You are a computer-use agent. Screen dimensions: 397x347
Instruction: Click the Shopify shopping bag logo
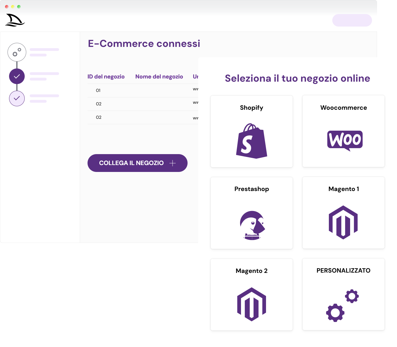(251, 141)
